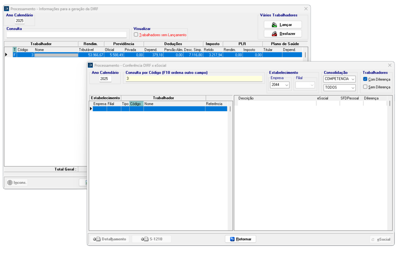The height and width of the screenshot is (253, 400).
Task: Click the DIRF window title icon
Action: [6, 8]
